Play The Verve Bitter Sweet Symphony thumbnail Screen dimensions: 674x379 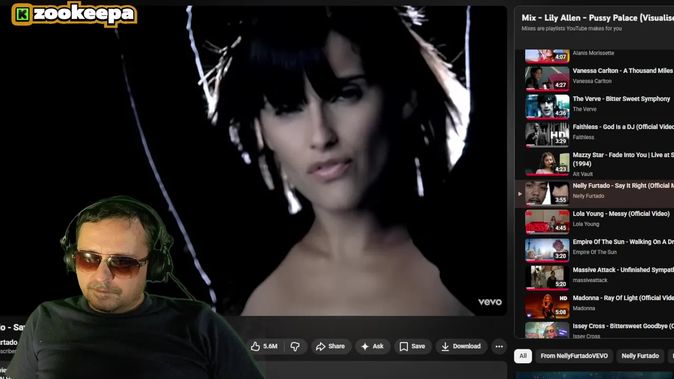click(x=547, y=107)
